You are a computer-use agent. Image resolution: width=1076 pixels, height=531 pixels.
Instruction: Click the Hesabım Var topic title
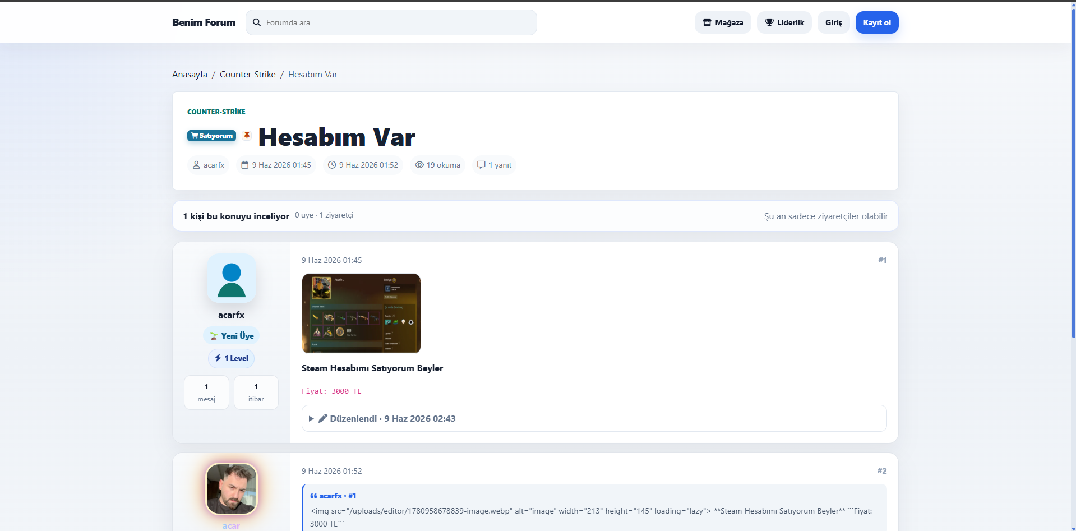click(x=336, y=137)
